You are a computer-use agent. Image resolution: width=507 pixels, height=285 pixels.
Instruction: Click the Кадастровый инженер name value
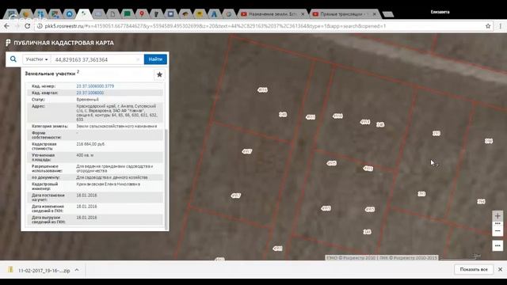pos(109,184)
